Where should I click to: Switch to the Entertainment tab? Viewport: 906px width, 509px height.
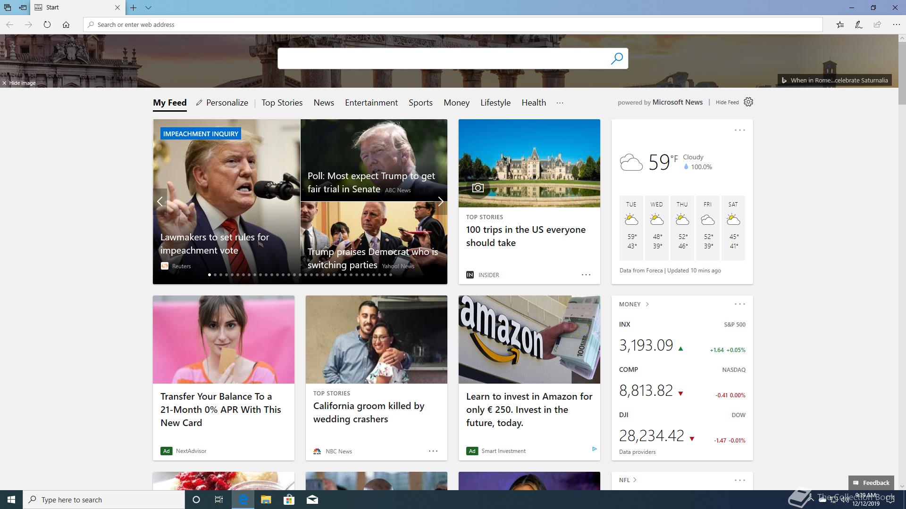click(x=371, y=103)
